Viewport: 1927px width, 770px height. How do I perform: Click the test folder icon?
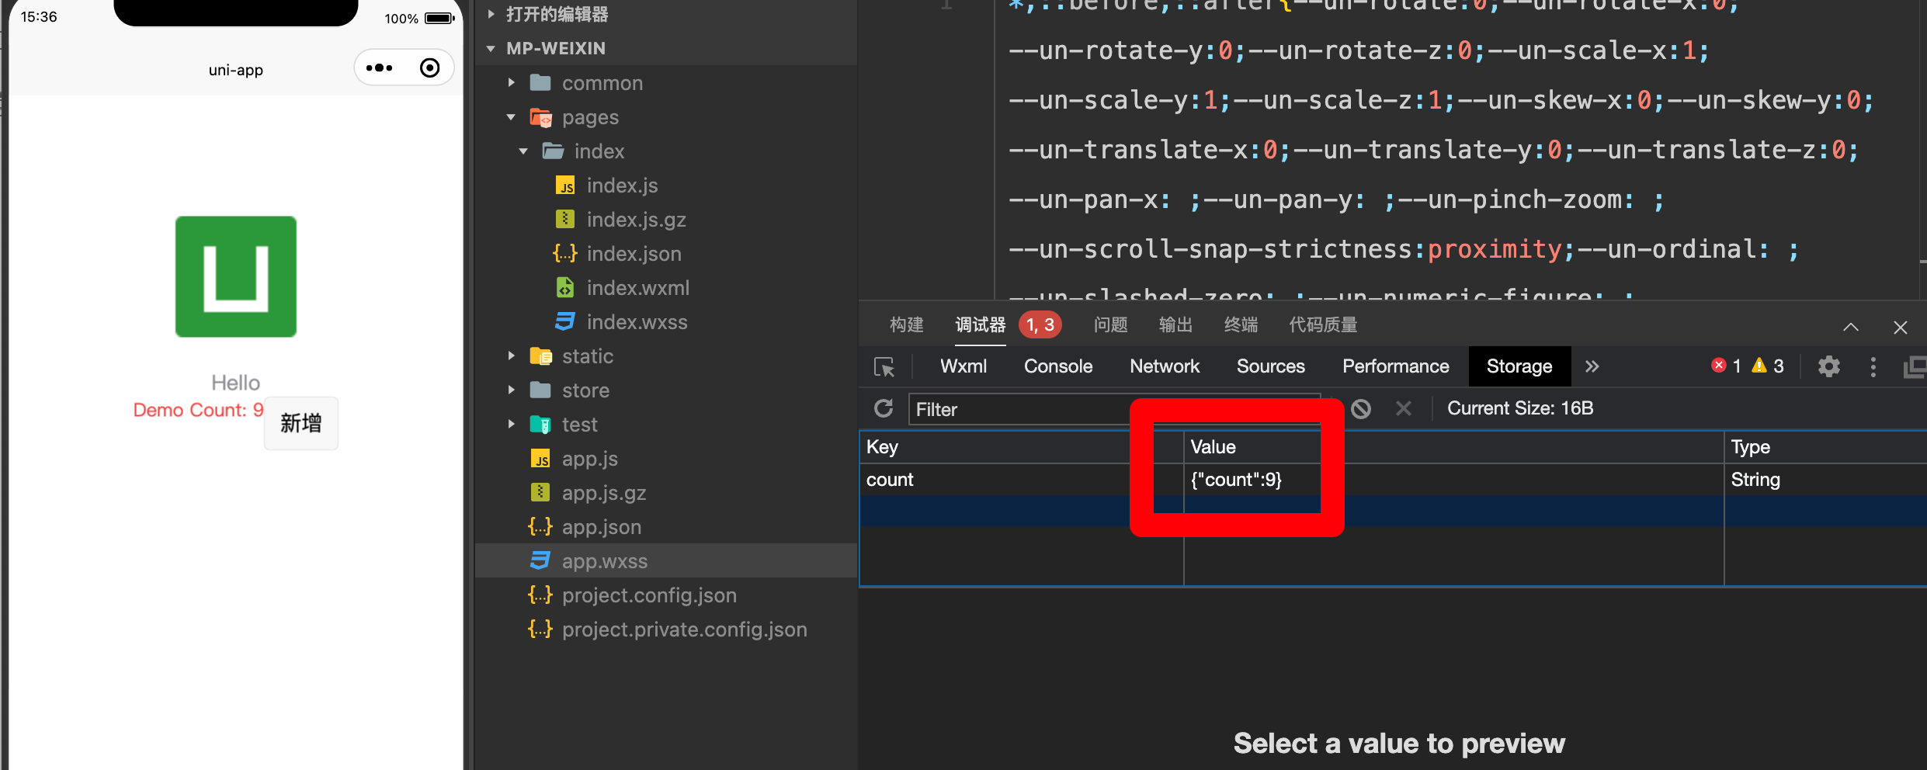point(540,424)
